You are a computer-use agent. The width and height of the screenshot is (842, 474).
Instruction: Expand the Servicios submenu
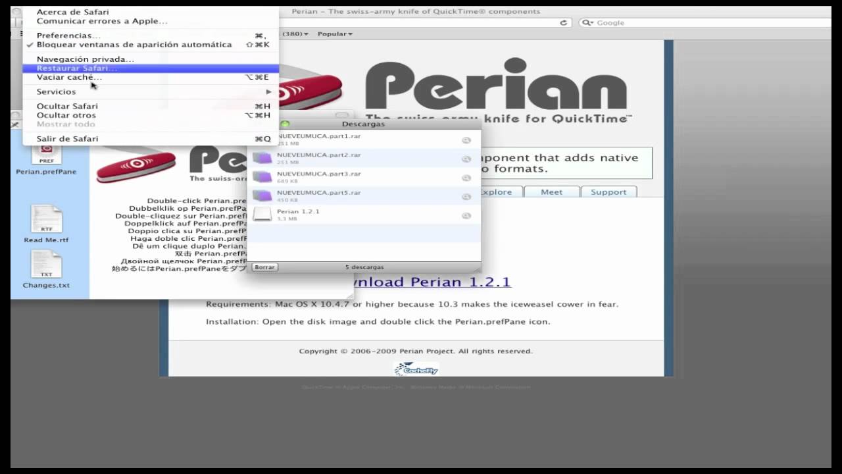[151, 92]
